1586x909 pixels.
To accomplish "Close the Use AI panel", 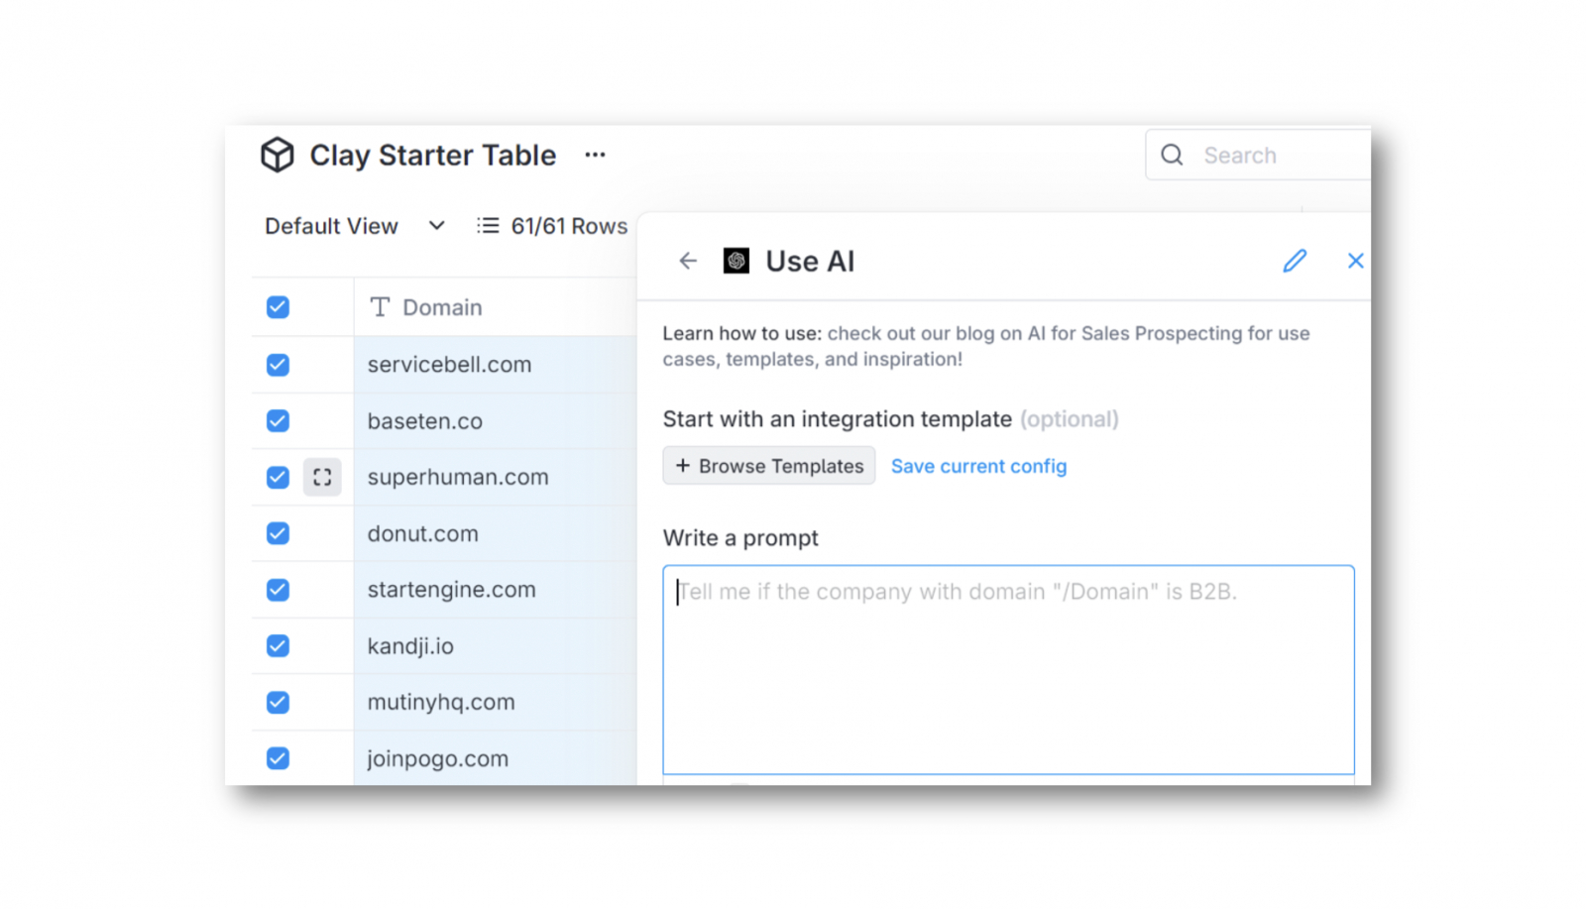I will [1355, 261].
